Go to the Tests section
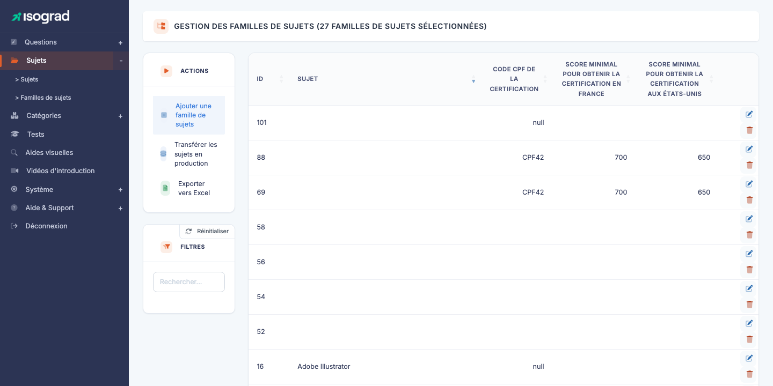Viewport: 773px width, 386px height. (36, 134)
